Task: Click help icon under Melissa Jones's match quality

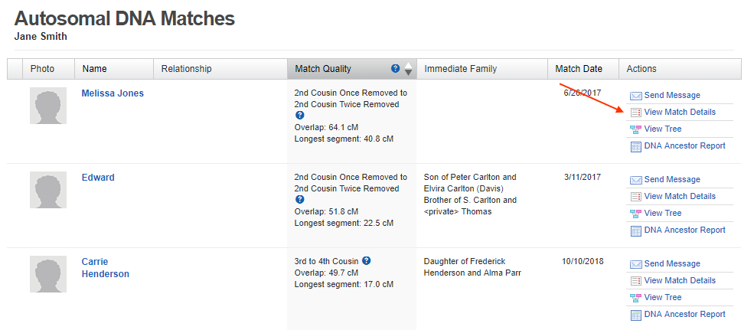Action: tap(299, 116)
